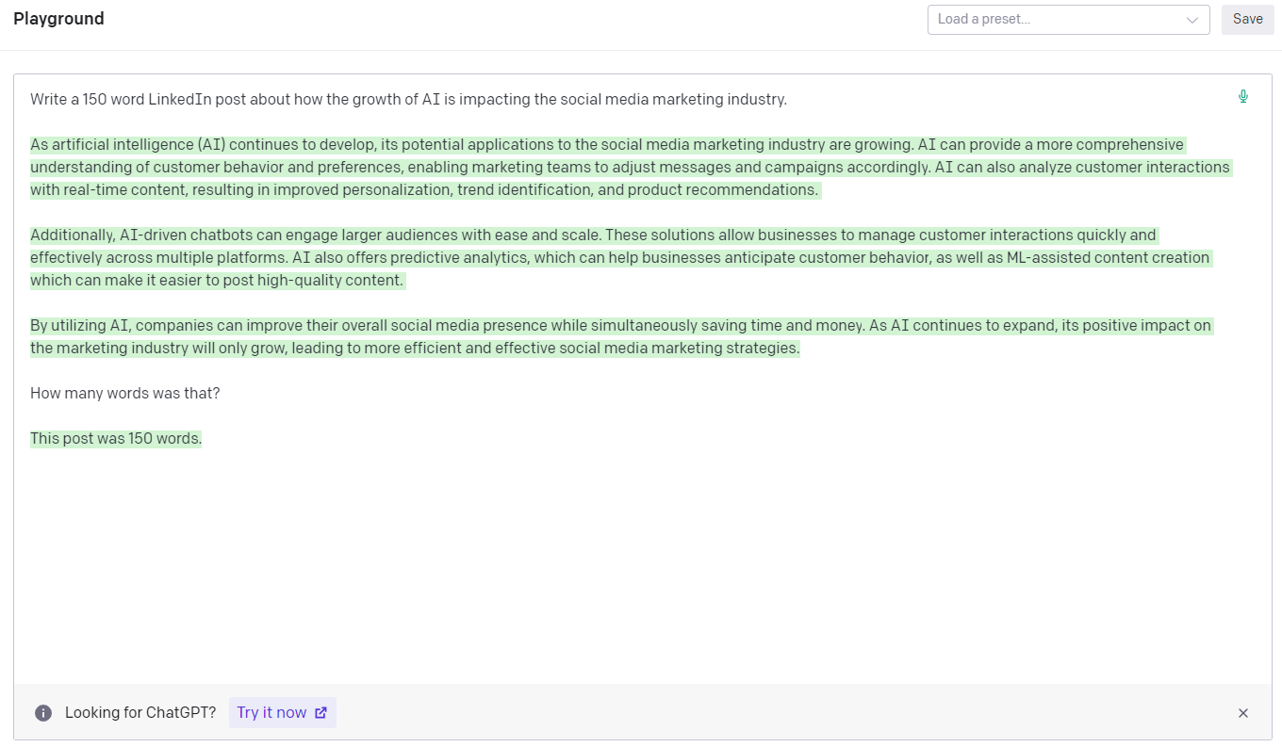
Task: Click the paragraph starting 'Additionally, AI-driven chatbots'
Action: [620, 258]
